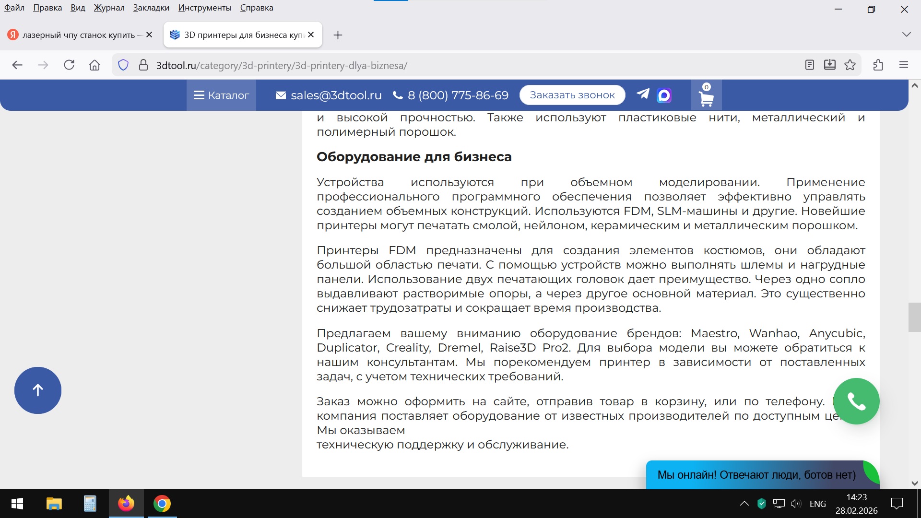Click the Firefox shield tracking protection icon
The height and width of the screenshot is (518, 921).
(x=123, y=65)
